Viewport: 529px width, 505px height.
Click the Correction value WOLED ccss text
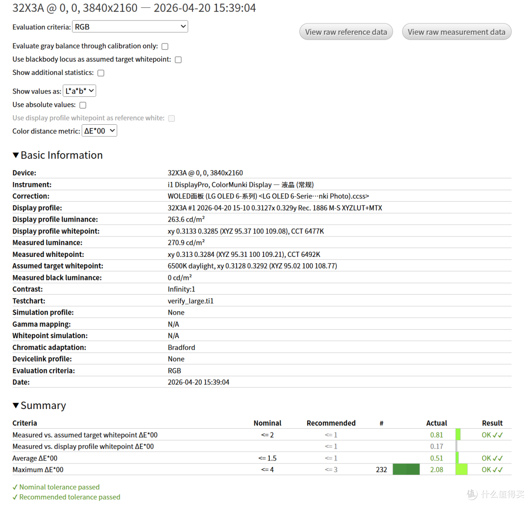coord(268,196)
